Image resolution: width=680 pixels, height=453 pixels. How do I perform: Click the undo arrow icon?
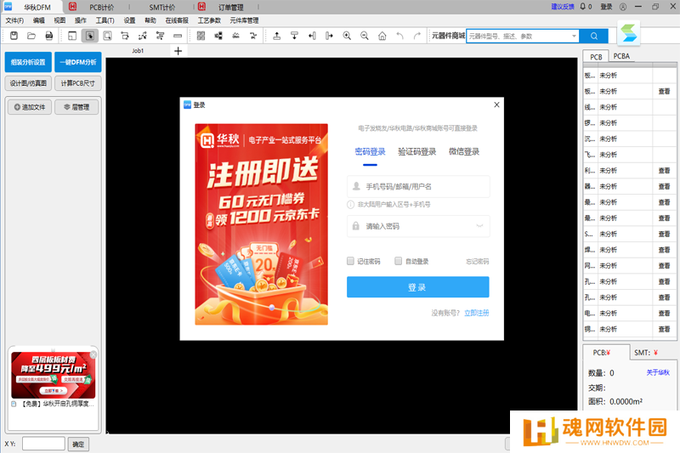point(399,36)
